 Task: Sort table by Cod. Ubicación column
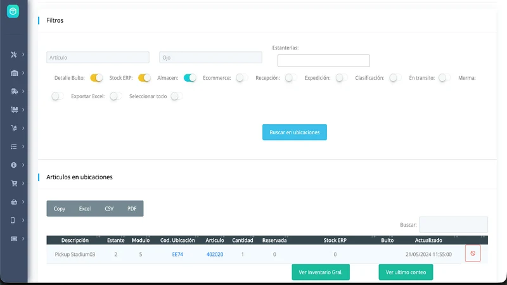[177, 241]
